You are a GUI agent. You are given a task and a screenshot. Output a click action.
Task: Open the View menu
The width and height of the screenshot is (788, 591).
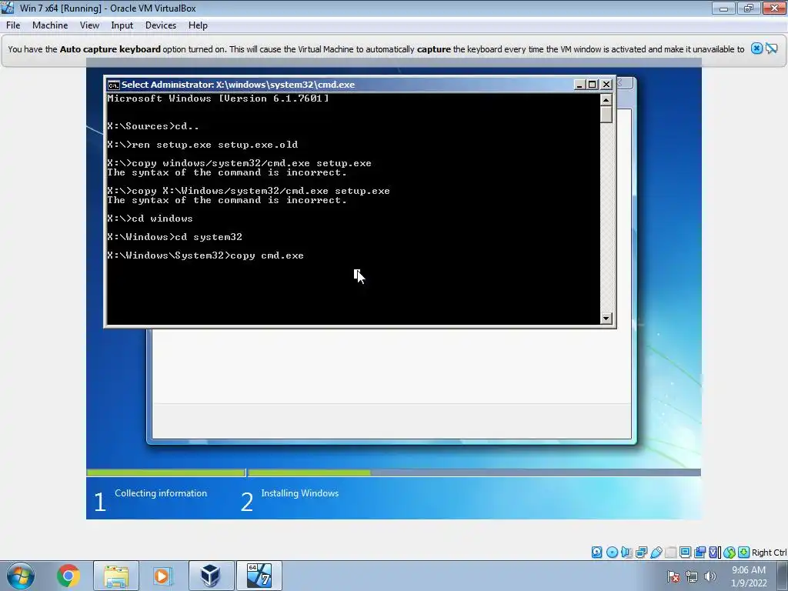click(x=89, y=25)
